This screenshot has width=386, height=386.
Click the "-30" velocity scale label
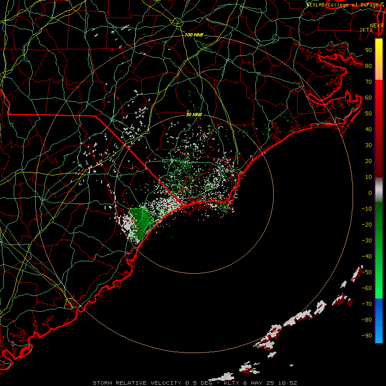pos(367,241)
